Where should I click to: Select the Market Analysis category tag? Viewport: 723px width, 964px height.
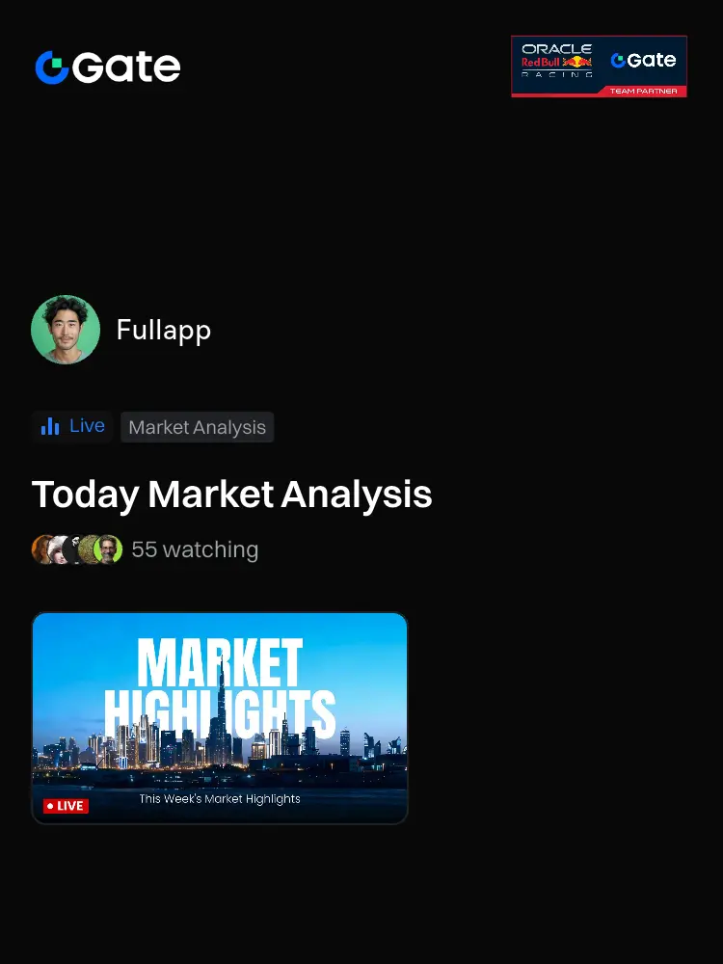(x=198, y=427)
